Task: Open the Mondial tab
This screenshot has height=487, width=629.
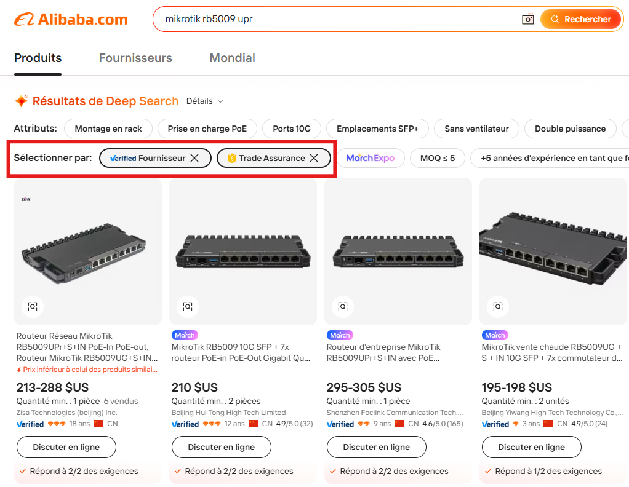Action: tap(232, 58)
